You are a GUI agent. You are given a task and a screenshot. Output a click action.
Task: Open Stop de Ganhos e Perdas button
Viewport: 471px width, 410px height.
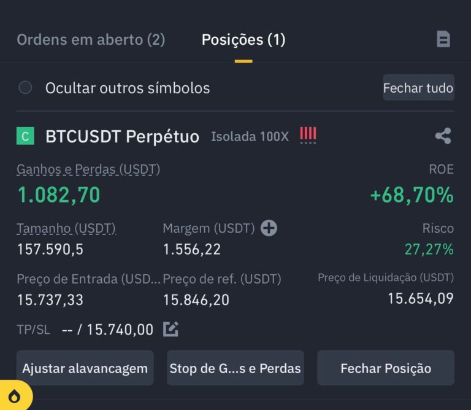coord(235,368)
